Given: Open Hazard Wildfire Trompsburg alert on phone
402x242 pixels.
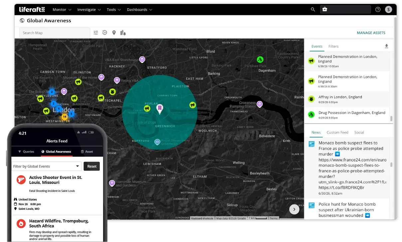Looking at the screenshot, I should click(57, 228).
